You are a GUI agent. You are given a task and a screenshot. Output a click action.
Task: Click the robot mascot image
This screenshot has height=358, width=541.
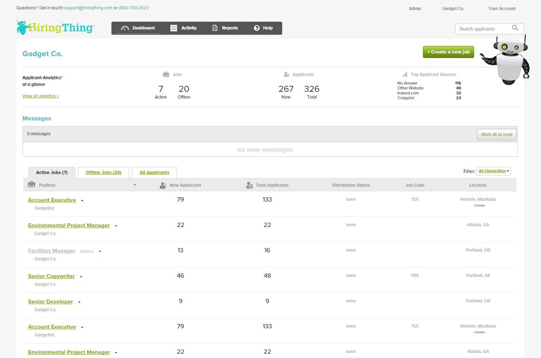pyautogui.click(x=506, y=61)
